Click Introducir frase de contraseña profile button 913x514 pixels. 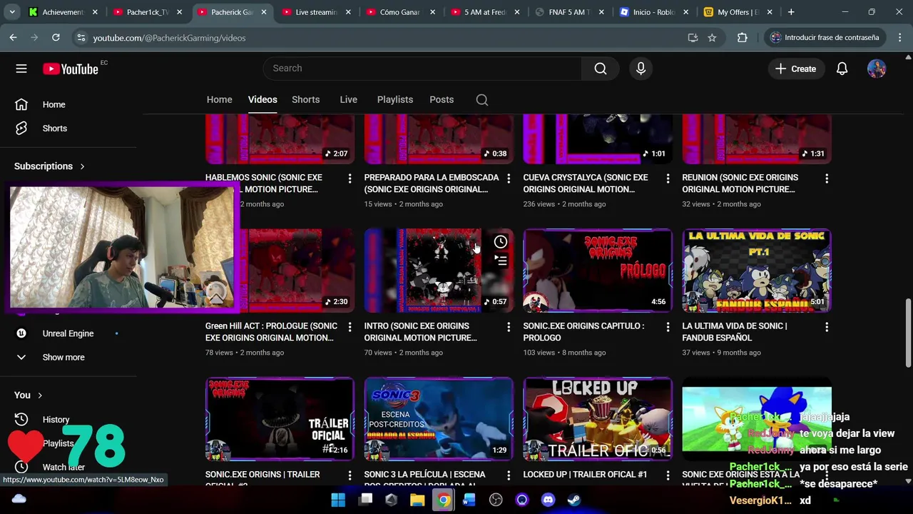click(x=824, y=38)
